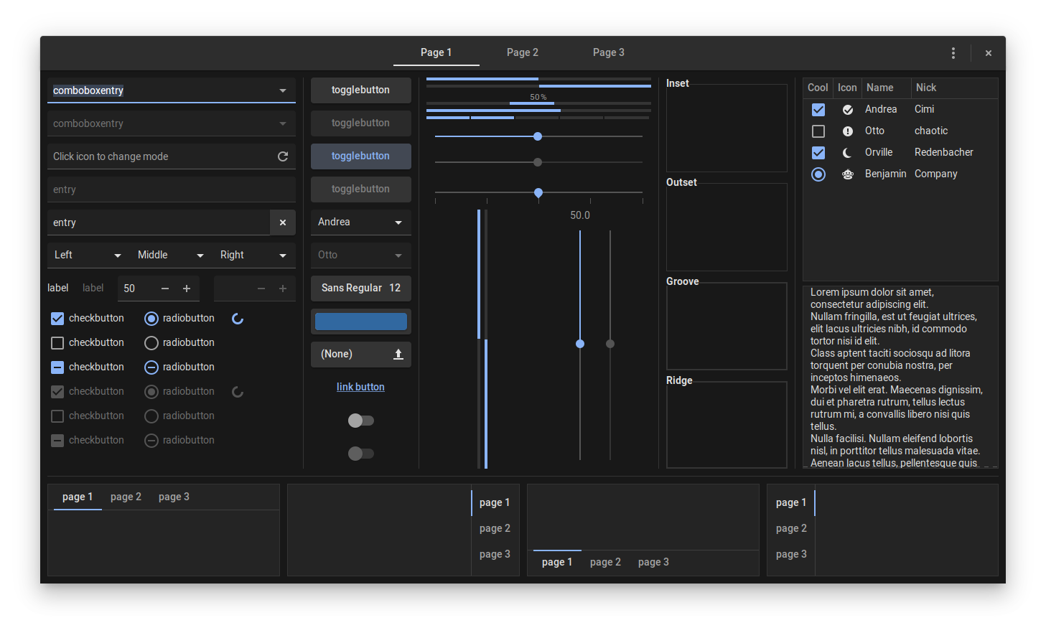
Task: Uncheck the first checked checkbutton
Action: [58, 319]
